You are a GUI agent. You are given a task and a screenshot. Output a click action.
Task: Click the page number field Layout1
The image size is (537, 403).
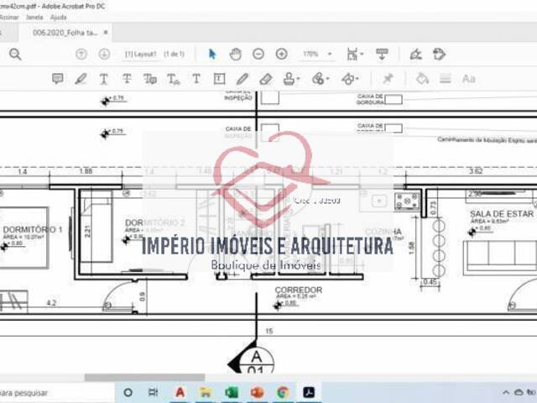[141, 54]
